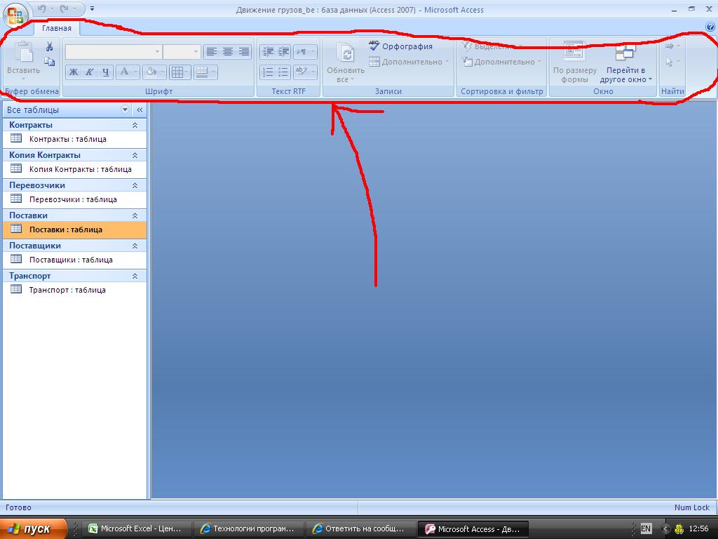Screen dimensions: 718x539
Task: Open the Office button menu
Action: (x=15, y=15)
